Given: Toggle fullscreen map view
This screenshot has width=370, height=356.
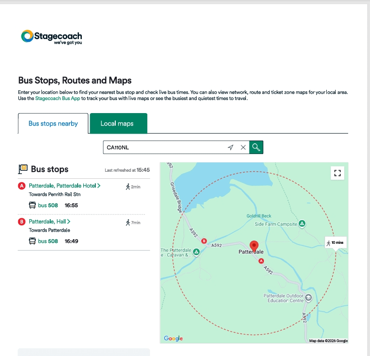Looking at the screenshot, I should 337,173.
